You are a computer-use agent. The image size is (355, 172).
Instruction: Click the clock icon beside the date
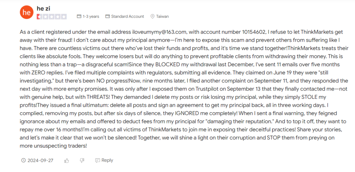[x=23, y=161]
